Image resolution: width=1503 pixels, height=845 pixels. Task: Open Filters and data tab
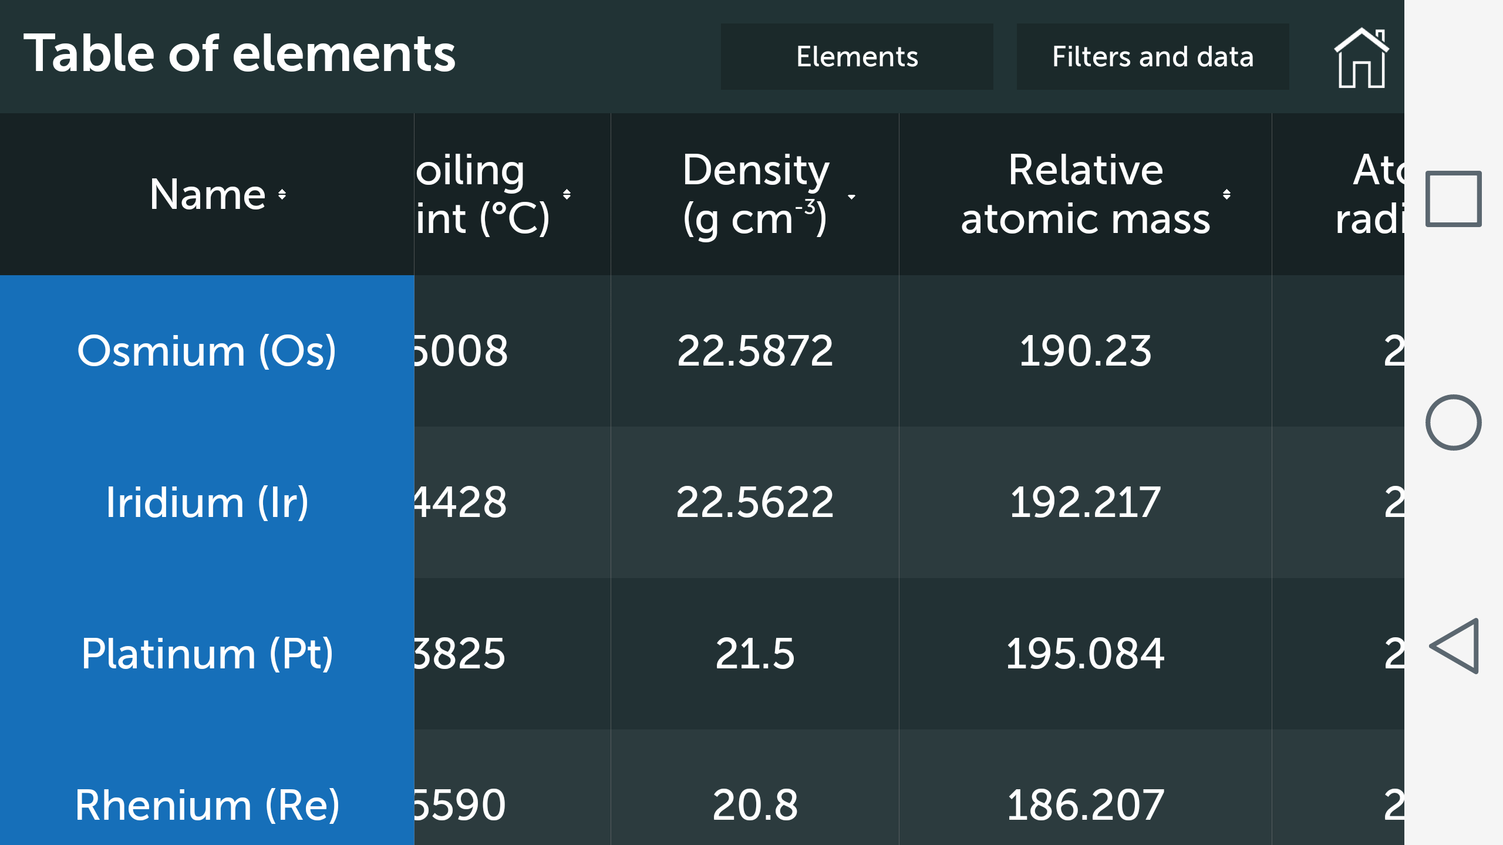(1152, 57)
